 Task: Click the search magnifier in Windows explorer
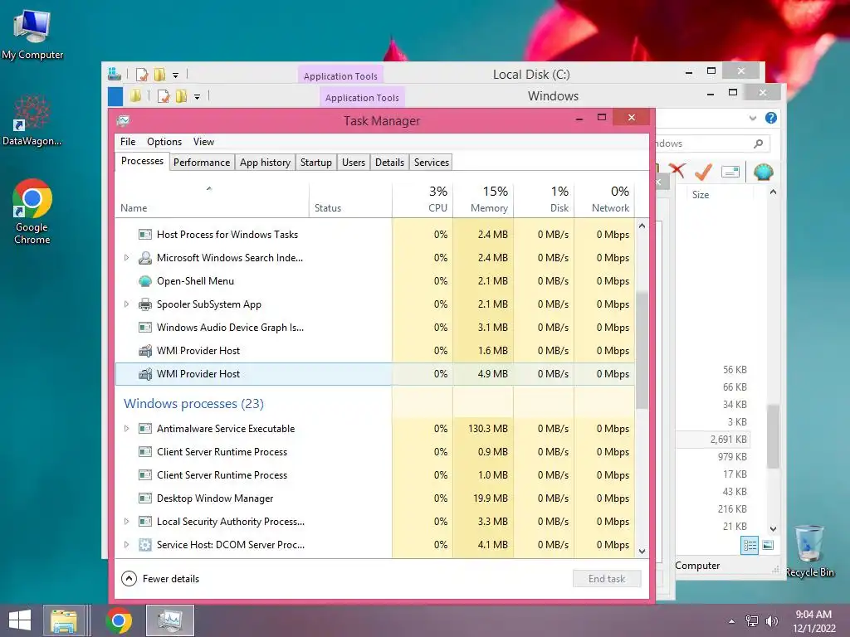coord(759,143)
